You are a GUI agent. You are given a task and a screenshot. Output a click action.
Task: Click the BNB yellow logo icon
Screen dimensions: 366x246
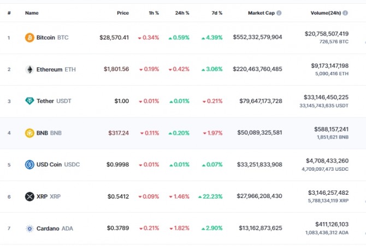click(29, 133)
